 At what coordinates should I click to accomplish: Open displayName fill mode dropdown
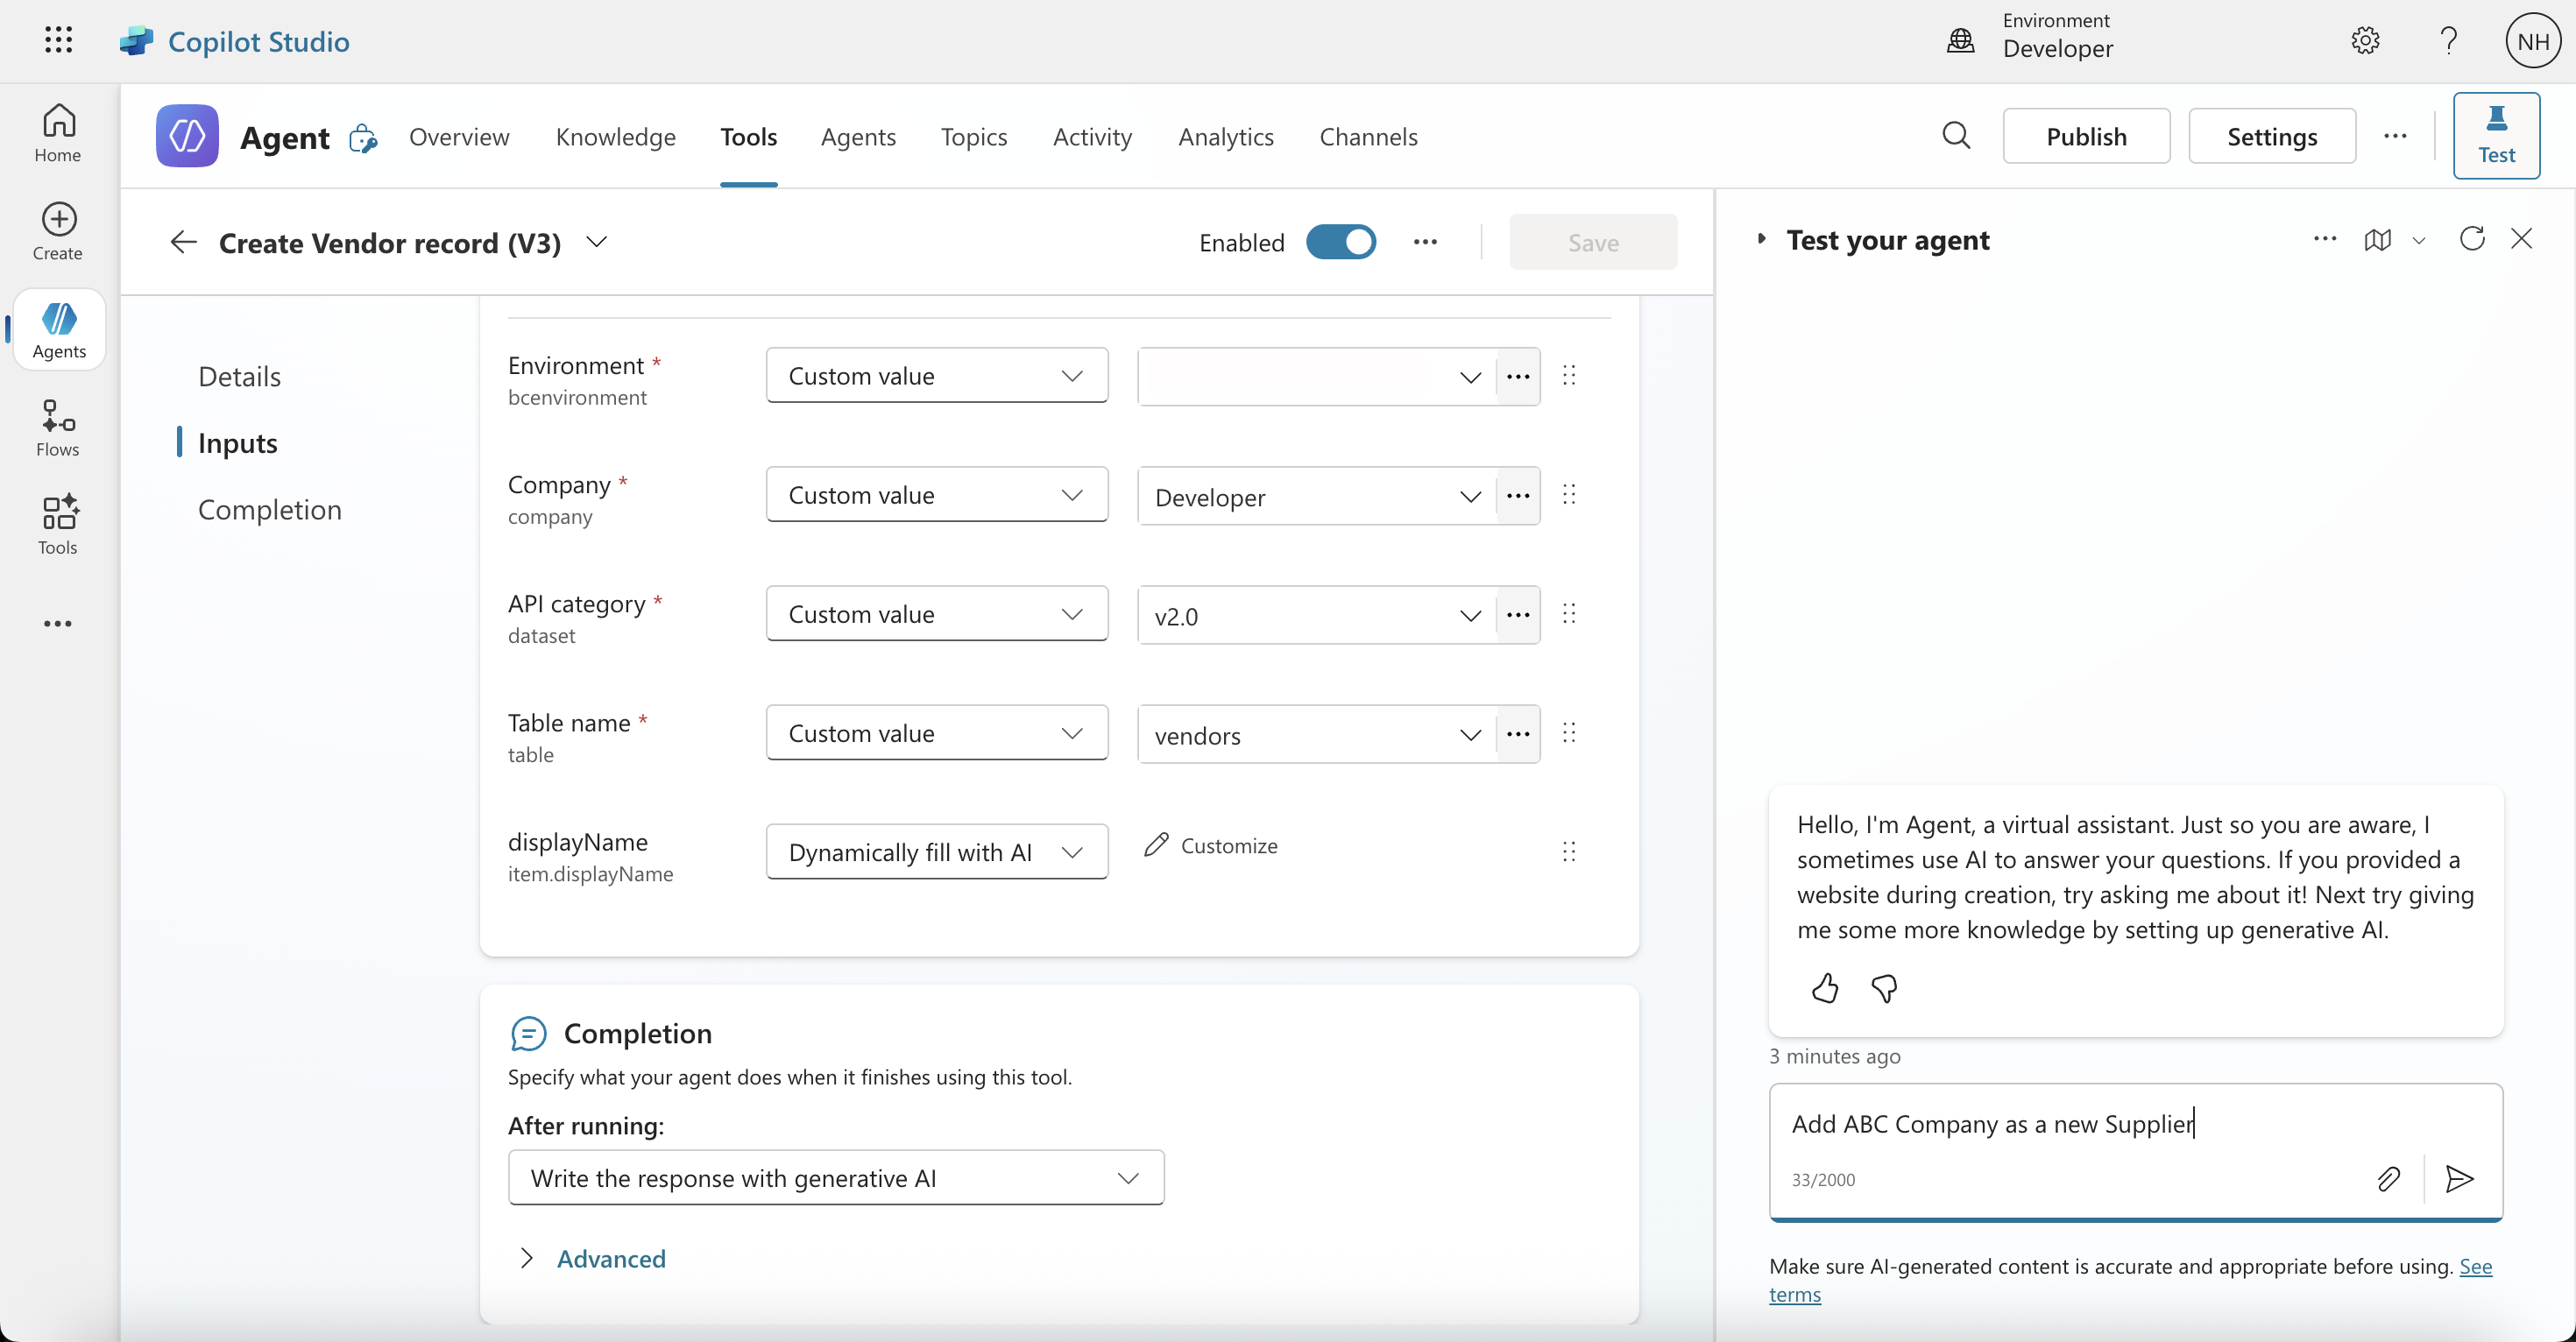coord(936,852)
